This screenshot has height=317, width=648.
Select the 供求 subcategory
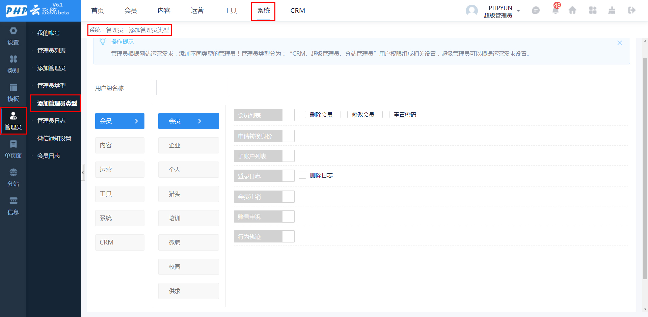coord(189,291)
